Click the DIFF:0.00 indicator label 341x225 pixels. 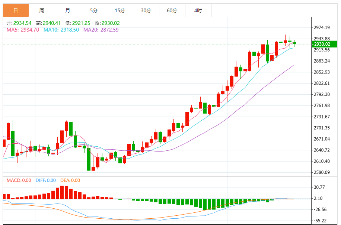pos(46,180)
